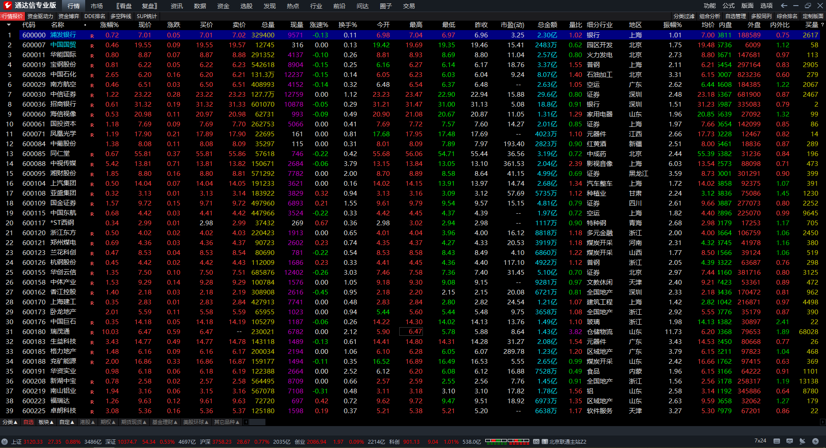
Task: Click the 上证 index reading 3120.33
Action: pyautogui.click(x=33, y=442)
